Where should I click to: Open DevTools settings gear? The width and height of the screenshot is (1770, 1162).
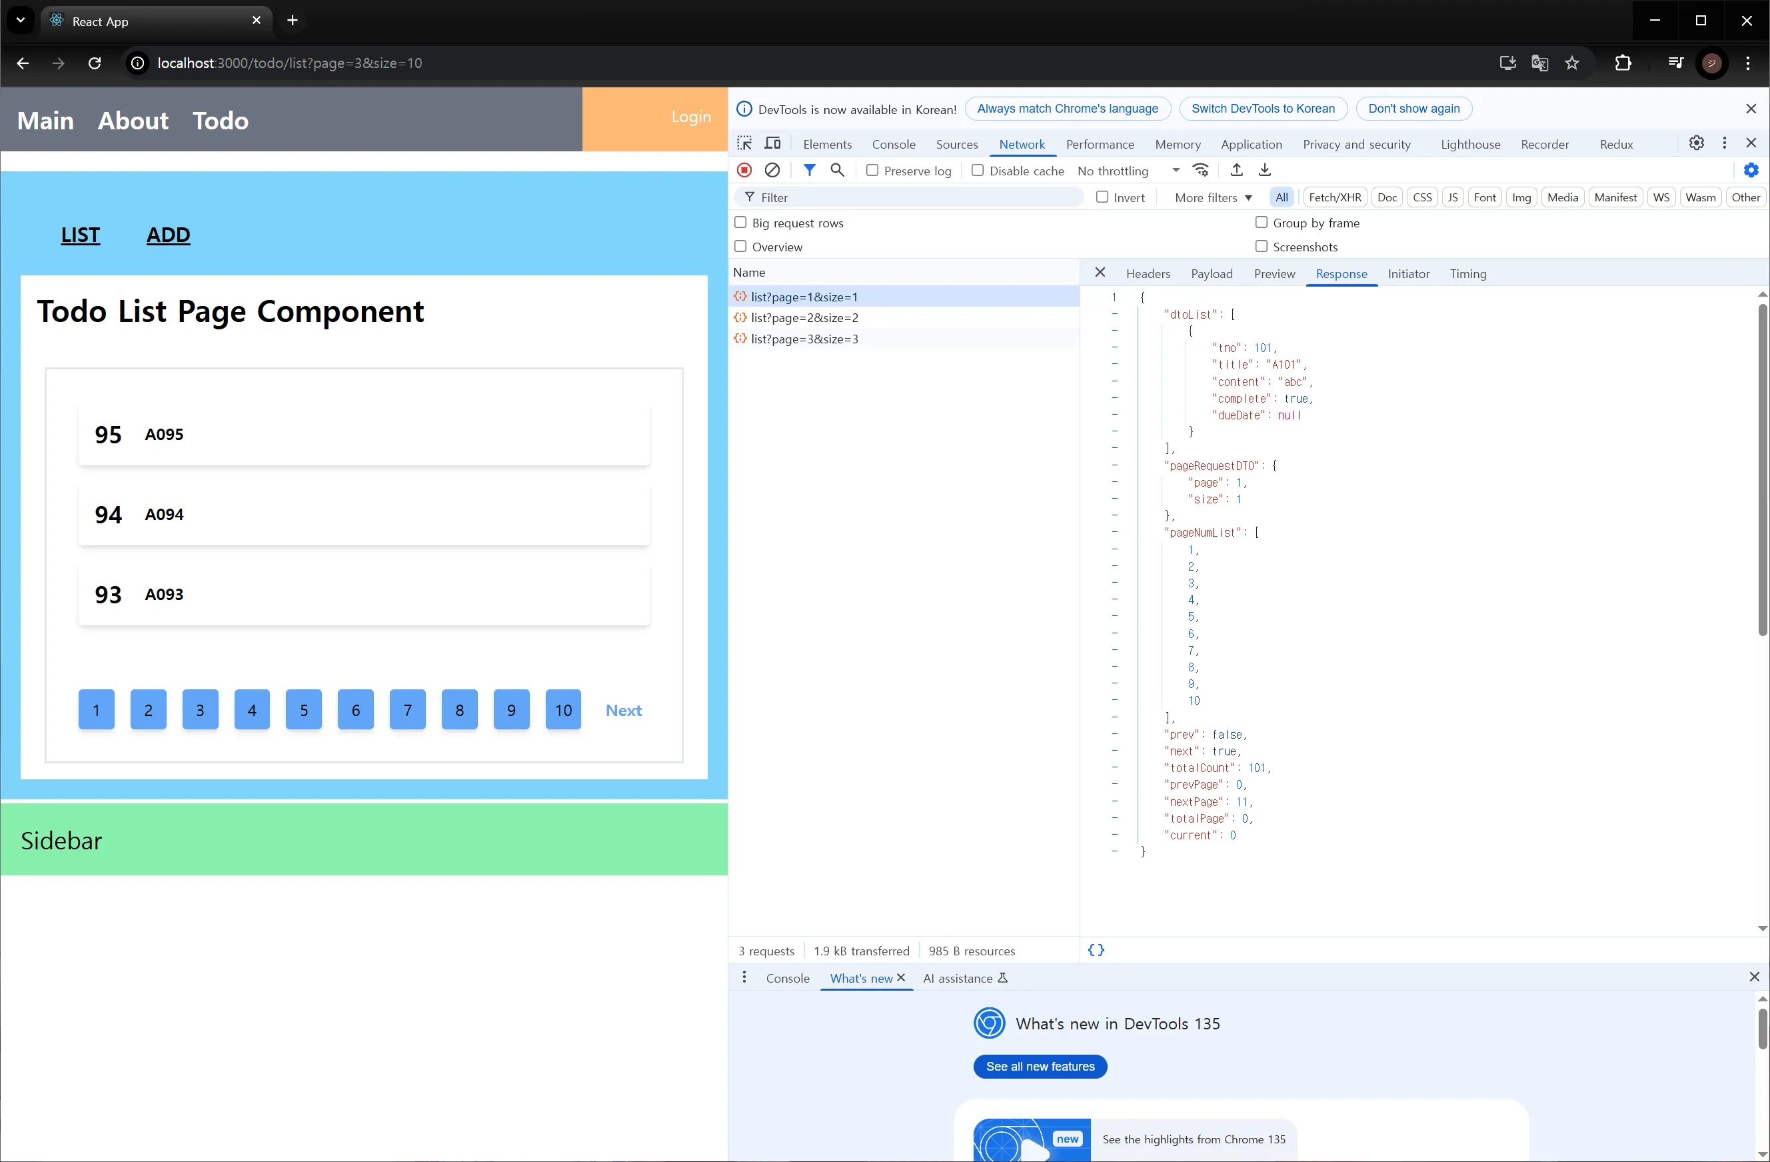point(1697,143)
